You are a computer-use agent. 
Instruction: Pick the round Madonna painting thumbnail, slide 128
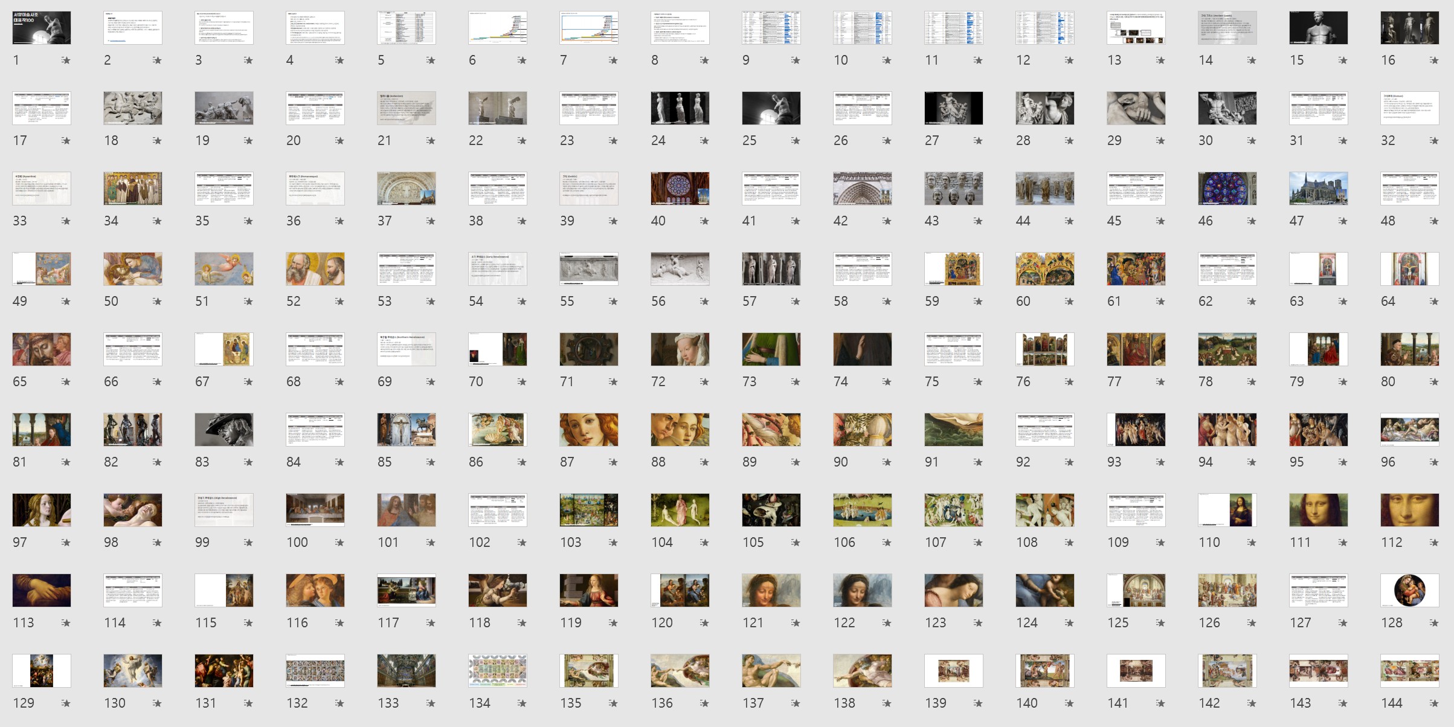[1410, 590]
